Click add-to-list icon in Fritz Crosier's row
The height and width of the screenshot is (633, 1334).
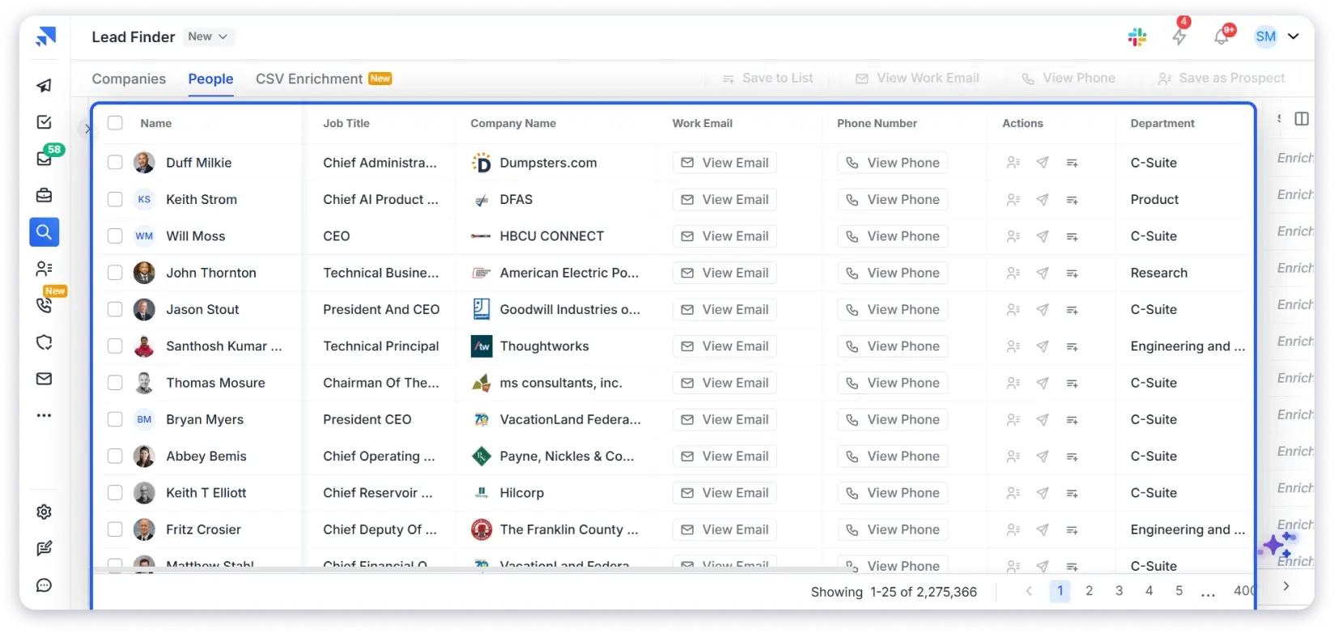pyautogui.click(x=1072, y=530)
